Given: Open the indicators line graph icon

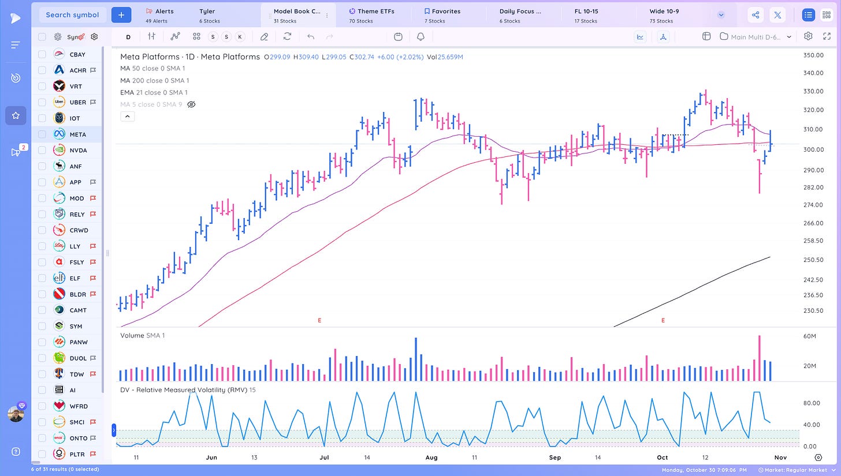Looking at the screenshot, I should (176, 36).
